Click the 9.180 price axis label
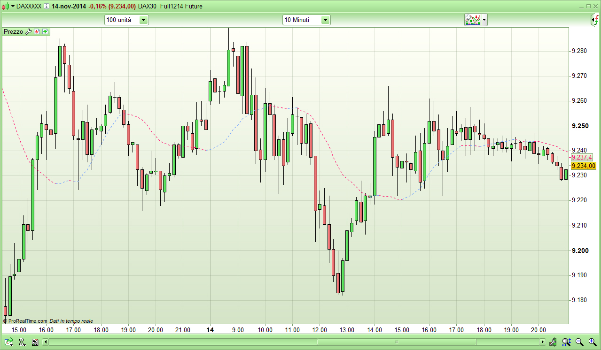The image size is (601, 350). tap(579, 300)
